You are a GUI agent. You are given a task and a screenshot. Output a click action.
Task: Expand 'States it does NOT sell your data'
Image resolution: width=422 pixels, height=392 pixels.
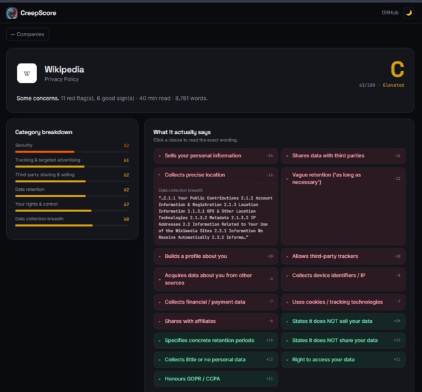343,321
